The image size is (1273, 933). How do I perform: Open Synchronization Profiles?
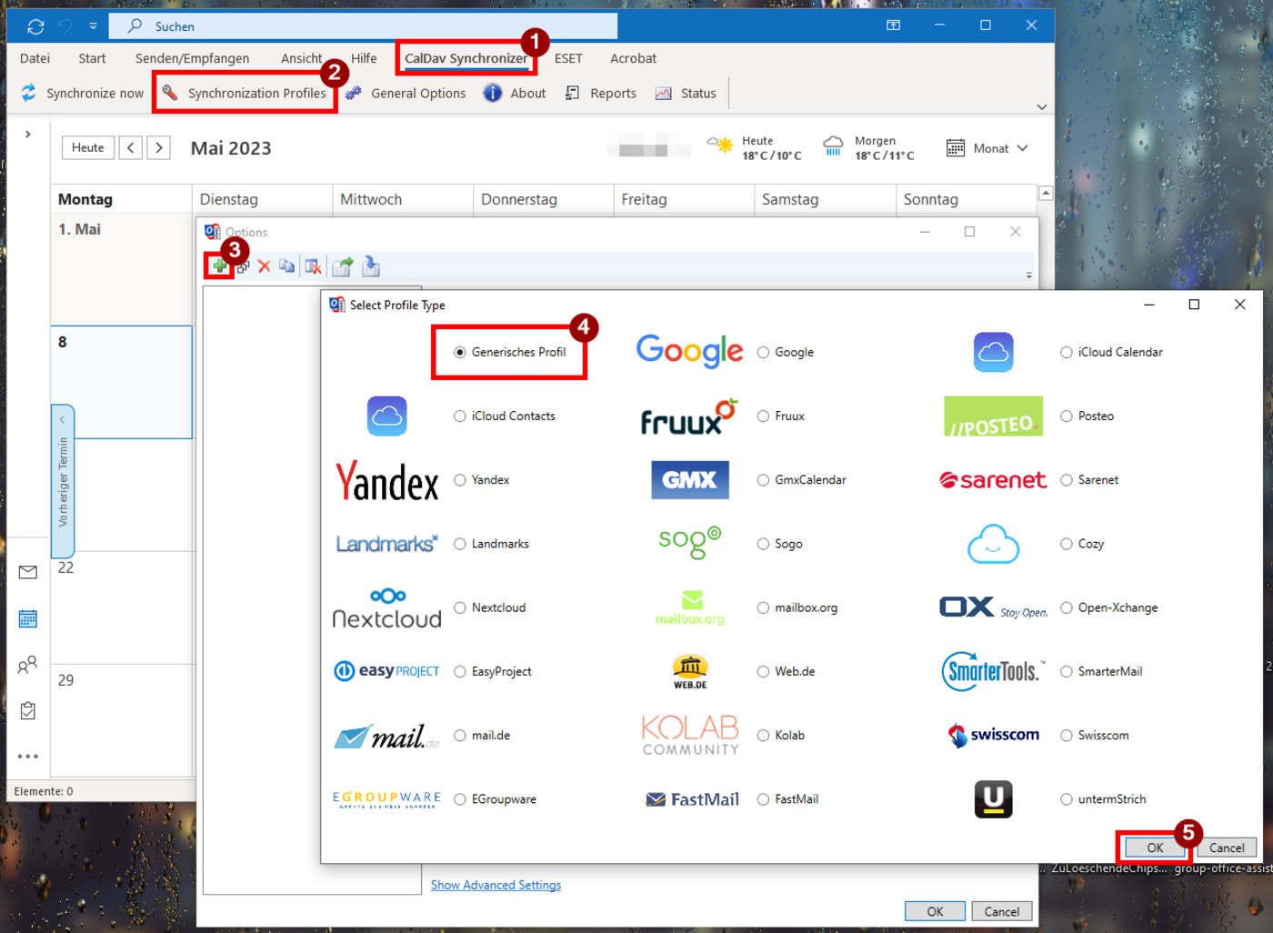(245, 93)
